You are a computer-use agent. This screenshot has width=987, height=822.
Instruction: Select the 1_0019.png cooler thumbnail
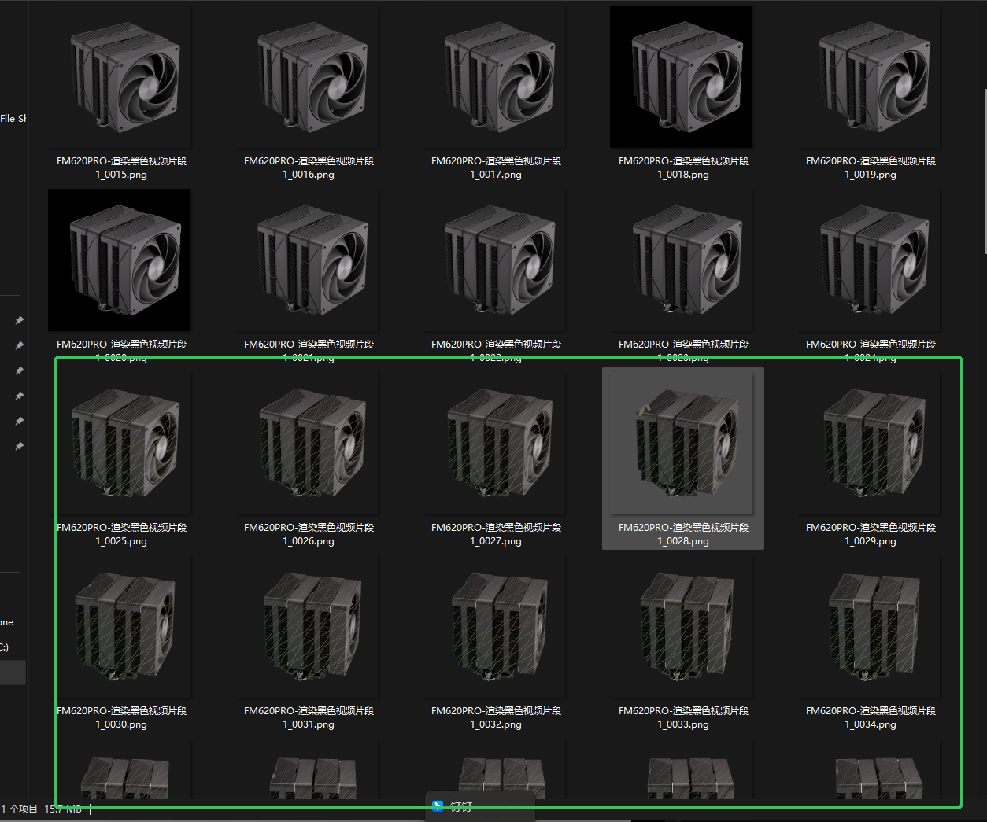tap(868, 76)
